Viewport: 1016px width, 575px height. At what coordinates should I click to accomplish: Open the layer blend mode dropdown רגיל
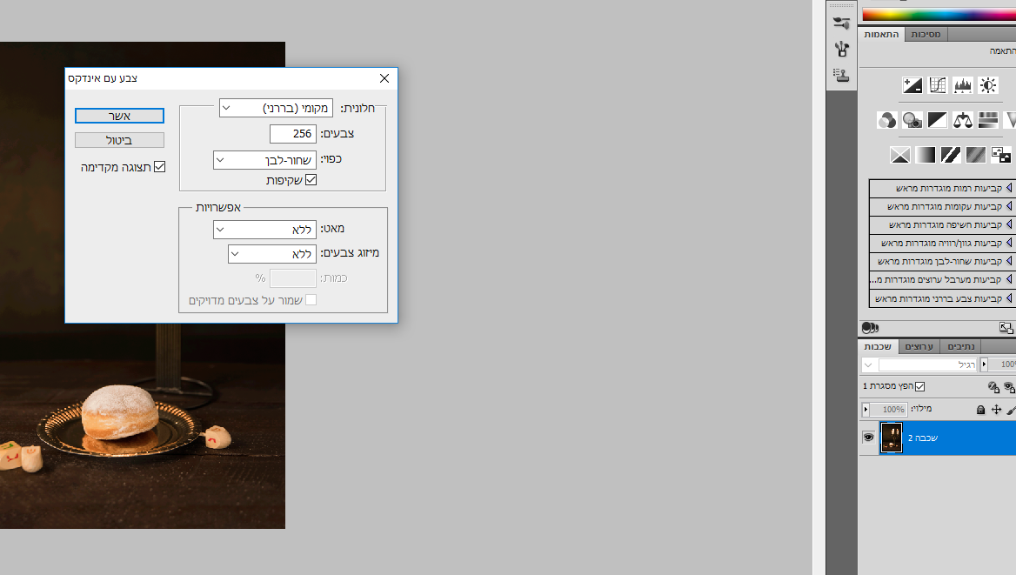point(919,364)
